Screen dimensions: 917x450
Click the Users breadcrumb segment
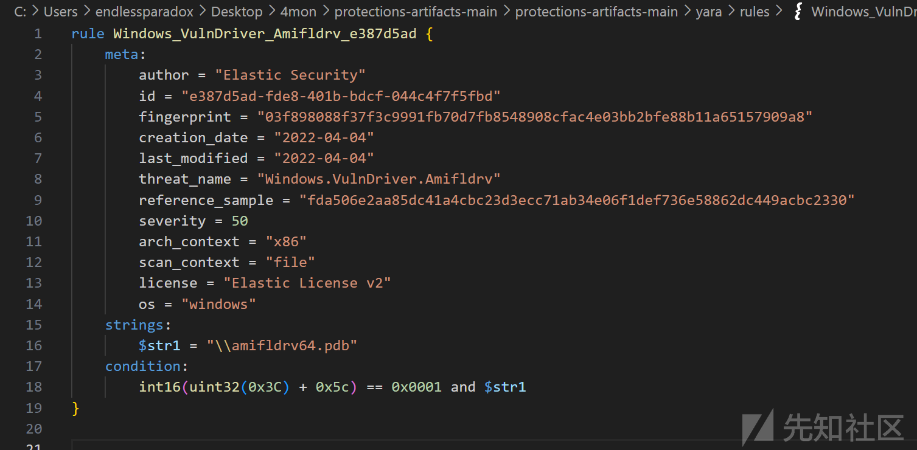pos(60,12)
